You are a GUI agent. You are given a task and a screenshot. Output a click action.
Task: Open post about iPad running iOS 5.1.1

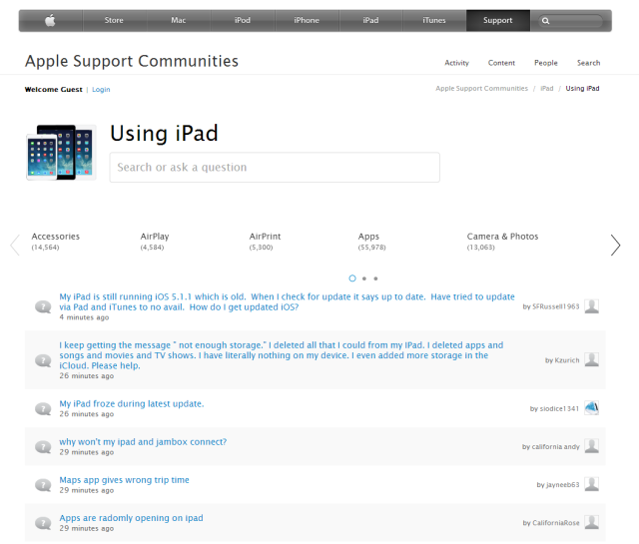[x=287, y=302]
